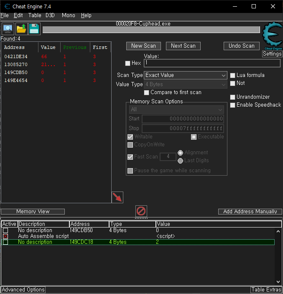This screenshot has height=294, width=283.
Task: Select the Alignment radio button
Action: click(180, 153)
